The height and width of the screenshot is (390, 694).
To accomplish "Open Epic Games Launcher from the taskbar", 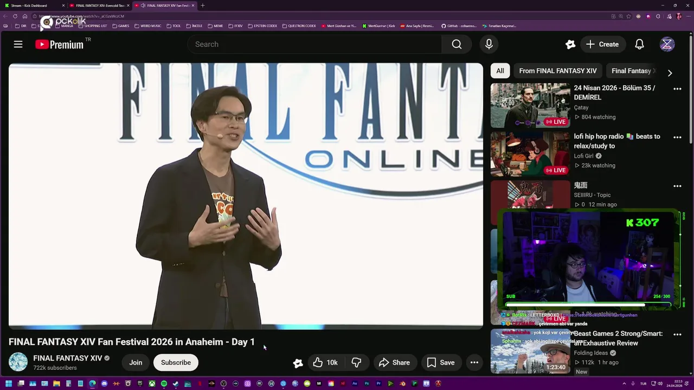I will point(140,383).
